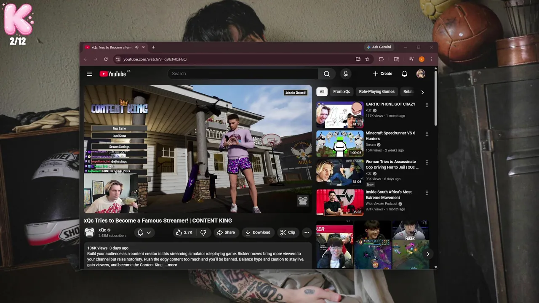Open Chrome three-dot menu
The height and width of the screenshot is (303, 539).
click(431, 59)
